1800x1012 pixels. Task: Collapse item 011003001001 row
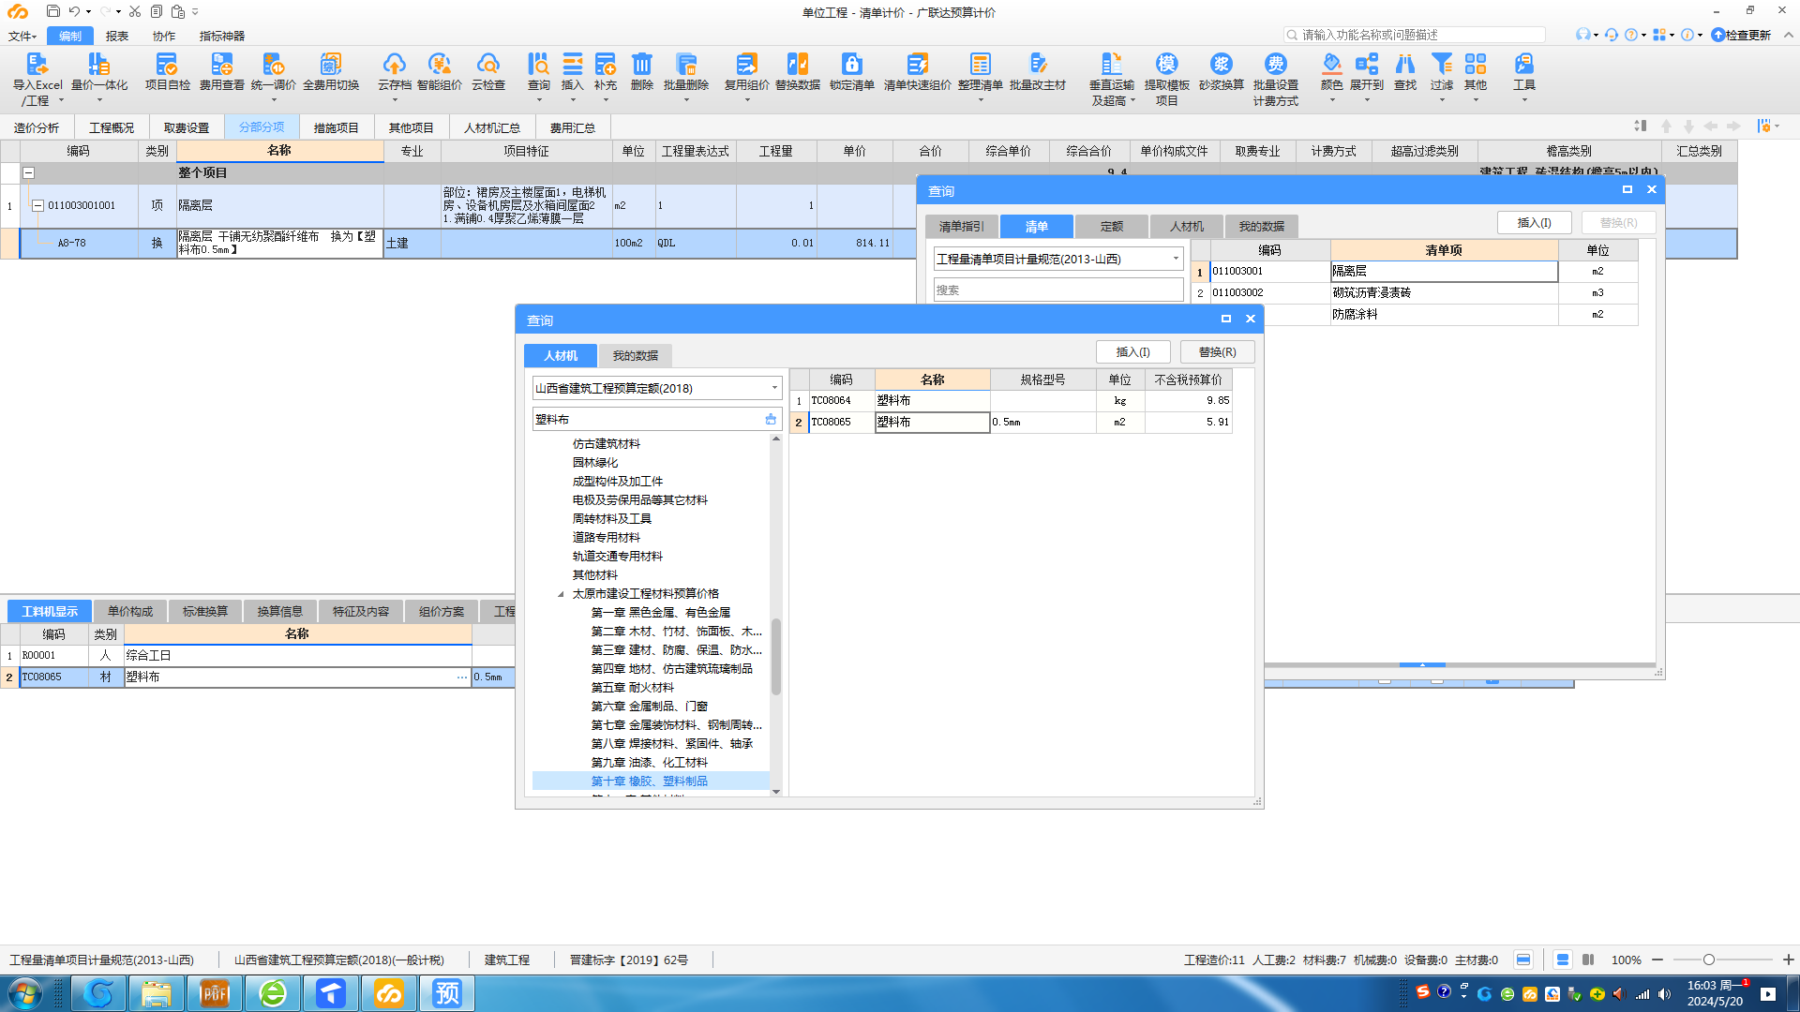click(x=37, y=205)
